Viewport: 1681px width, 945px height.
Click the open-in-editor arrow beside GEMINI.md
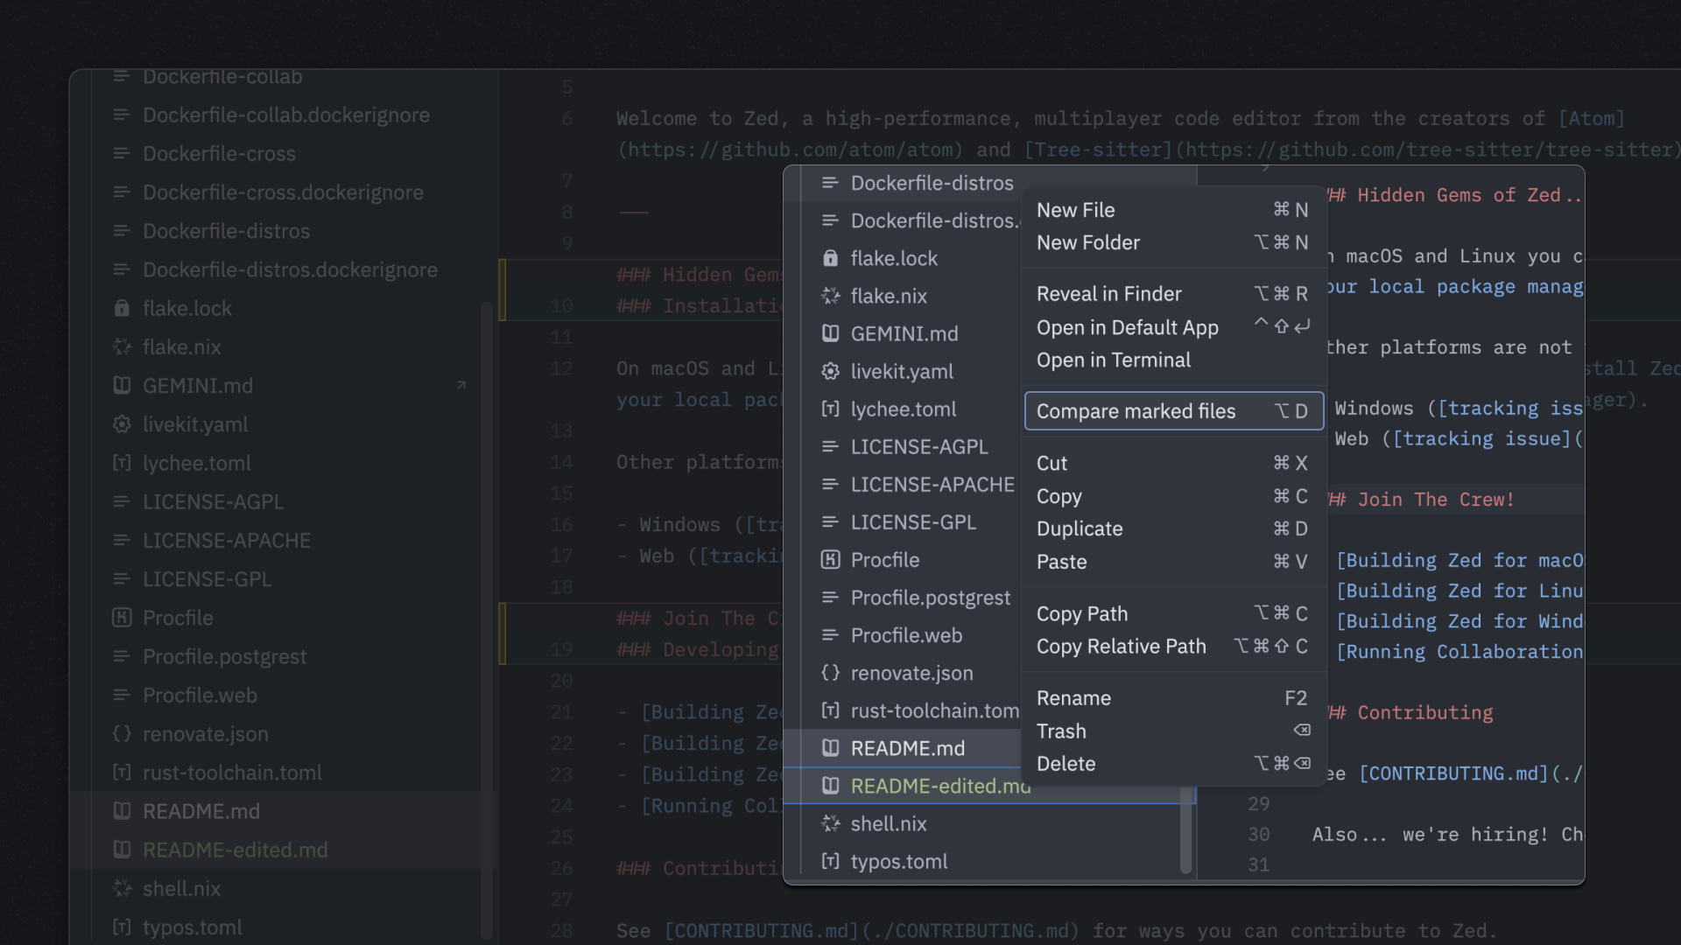click(x=462, y=385)
